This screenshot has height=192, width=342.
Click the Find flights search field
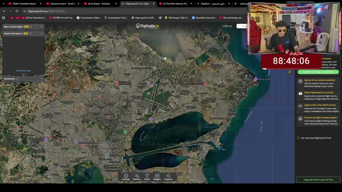click(x=242, y=26)
